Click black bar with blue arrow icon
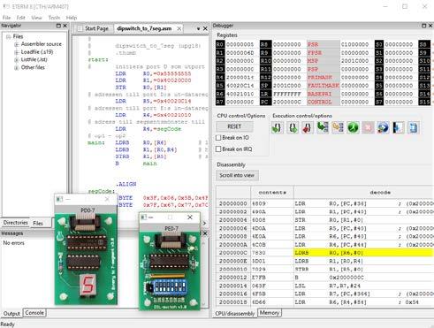The width and height of the screenshot is (434, 328). (x=398, y=128)
